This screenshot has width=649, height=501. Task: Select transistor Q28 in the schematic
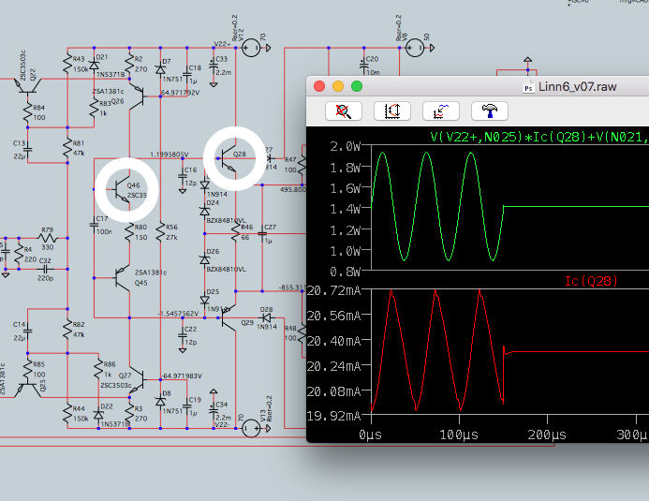click(x=229, y=158)
